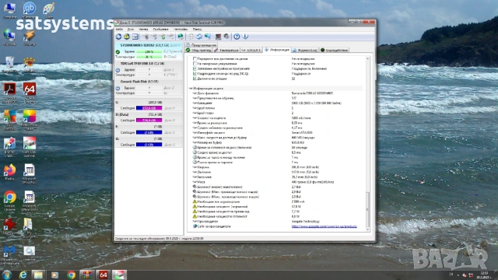This screenshot has width=498, height=280.
Task: Select the ST1000DM003 disk in the list
Action: click(x=149, y=51)
